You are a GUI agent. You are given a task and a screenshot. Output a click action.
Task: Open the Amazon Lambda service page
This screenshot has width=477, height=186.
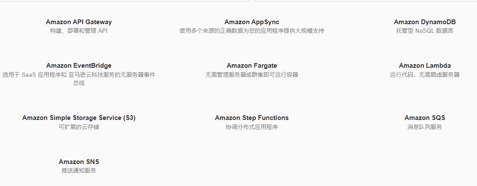coord(425,66)
